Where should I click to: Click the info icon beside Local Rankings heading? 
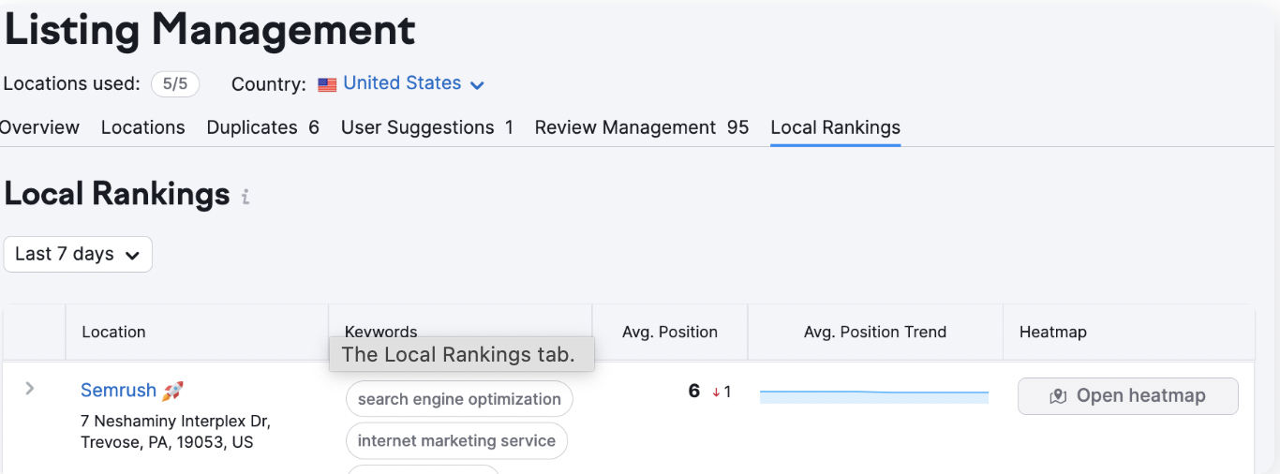click(246, 197)
